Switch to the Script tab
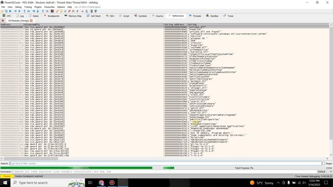Image resolution: width=333 pixels, height=187 pixels. point(124,16)
